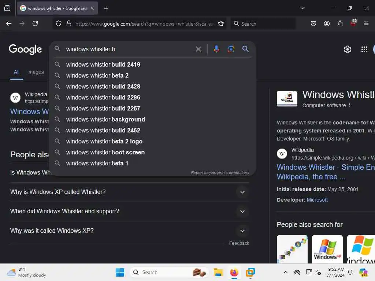Reload the current page
Viewport: 375px width, 281px height.
click(x=35, y=23)
